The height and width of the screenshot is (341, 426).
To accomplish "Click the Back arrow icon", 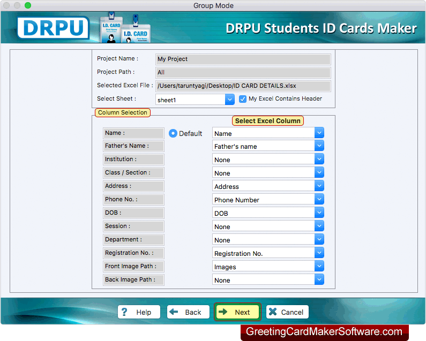I will click(174, 312).
